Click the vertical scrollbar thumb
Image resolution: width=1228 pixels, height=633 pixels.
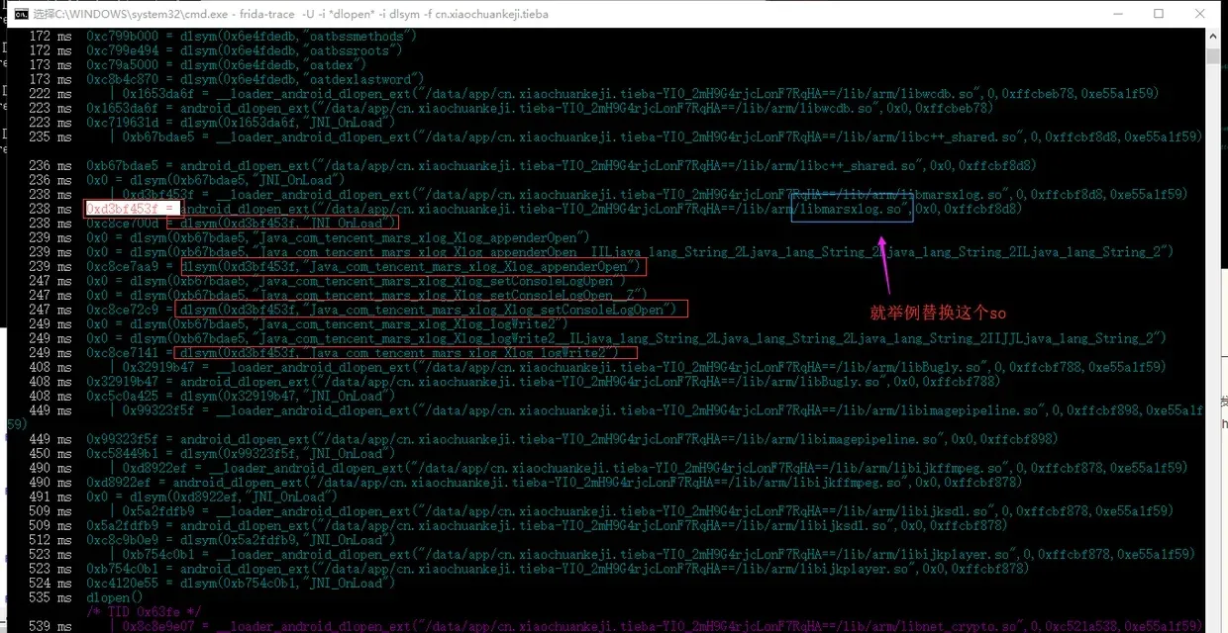pyautogui.click(x=1212, y=55)
